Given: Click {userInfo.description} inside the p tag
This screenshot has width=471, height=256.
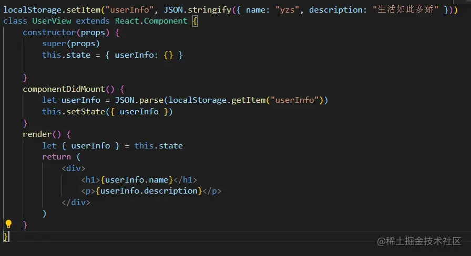Looking at the screenshot, I should point(149,191).
